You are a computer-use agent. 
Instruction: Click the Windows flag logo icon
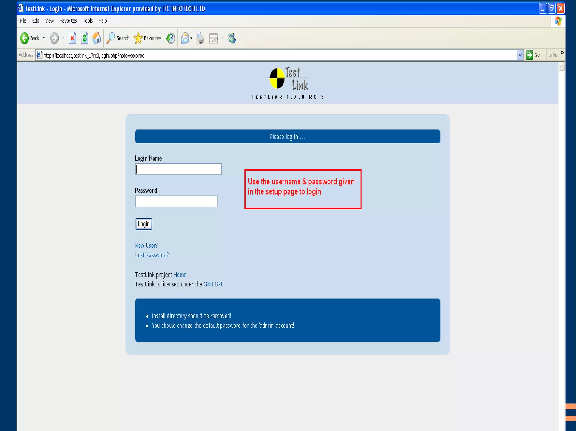pyautogui.click(x=558, y=21)
